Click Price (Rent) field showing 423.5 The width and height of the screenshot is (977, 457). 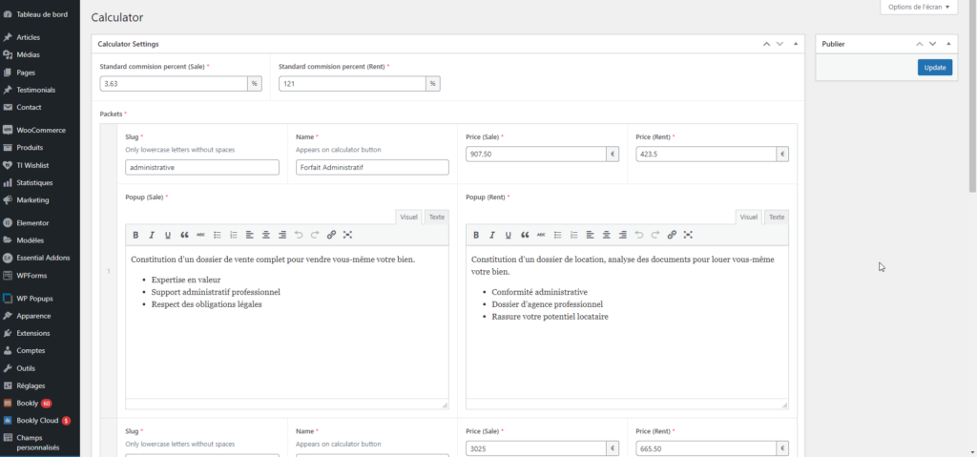pyautogui.click(x=706, y=154)
